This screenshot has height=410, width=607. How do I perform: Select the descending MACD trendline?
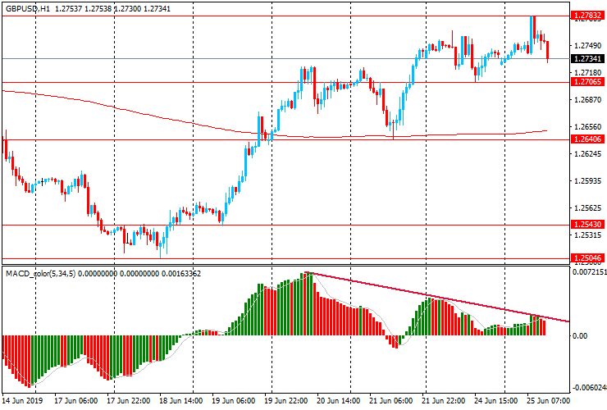click(437, 297)
